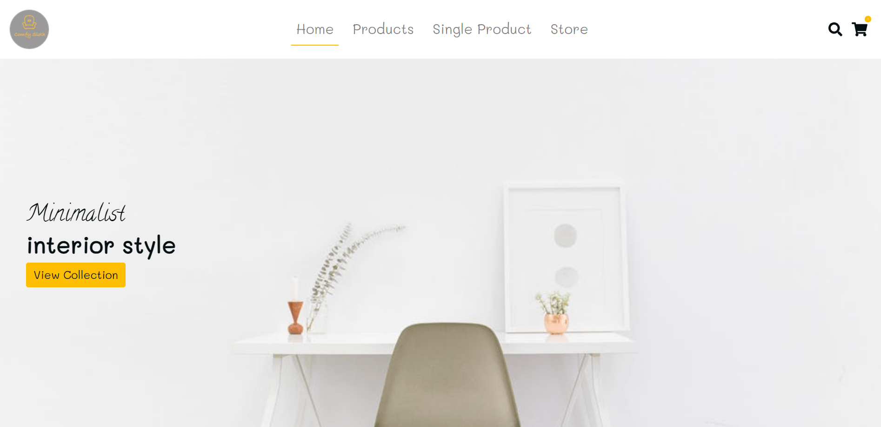
Task: Click the Minimalist script heading
Action: 76,213
